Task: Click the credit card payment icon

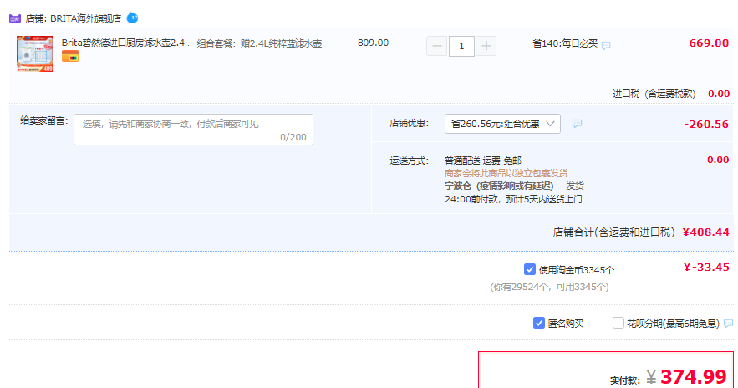Action: [x=70, y=57]
